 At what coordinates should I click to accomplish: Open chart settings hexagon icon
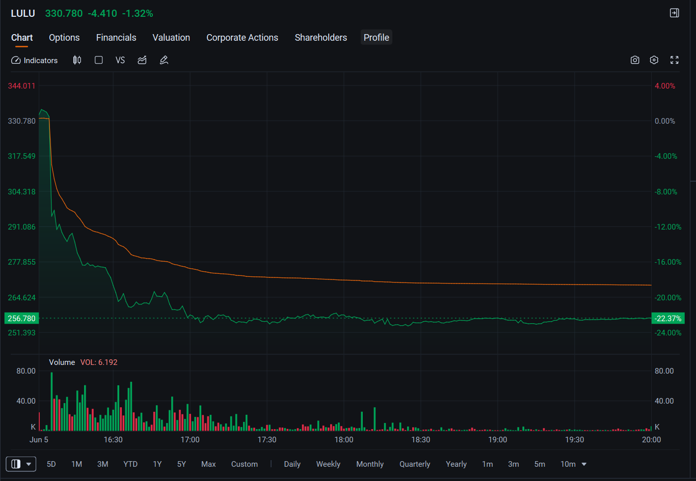pos(654,60)
